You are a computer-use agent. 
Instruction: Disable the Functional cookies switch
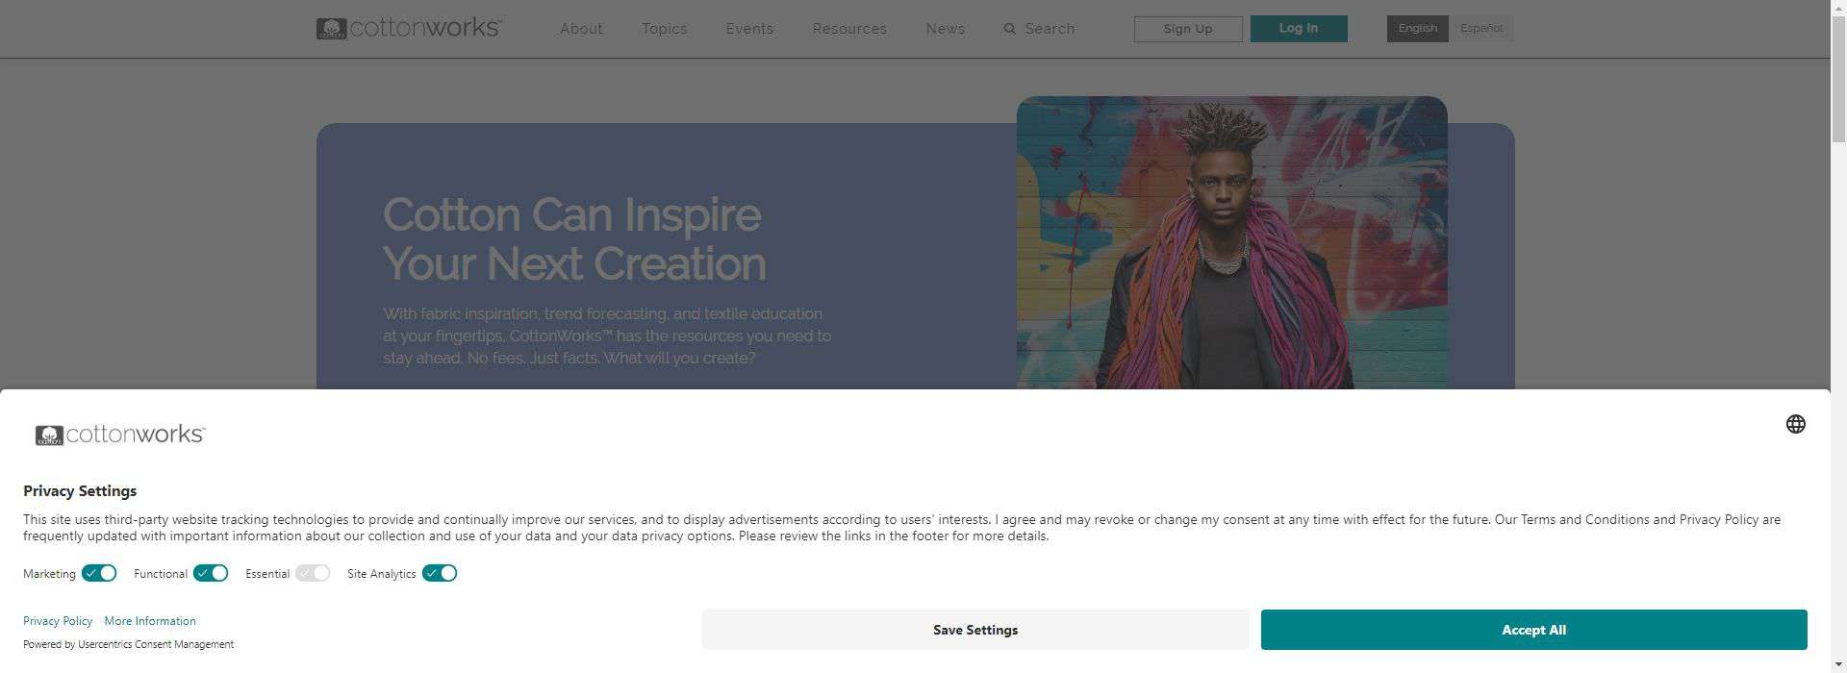click(211, 573)
